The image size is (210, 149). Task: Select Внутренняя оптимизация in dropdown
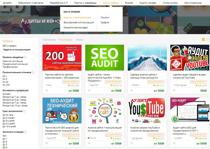click(78, 23)
